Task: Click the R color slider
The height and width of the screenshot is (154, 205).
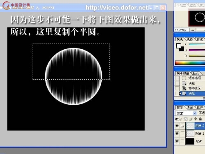Action: [x=197, y=44]
